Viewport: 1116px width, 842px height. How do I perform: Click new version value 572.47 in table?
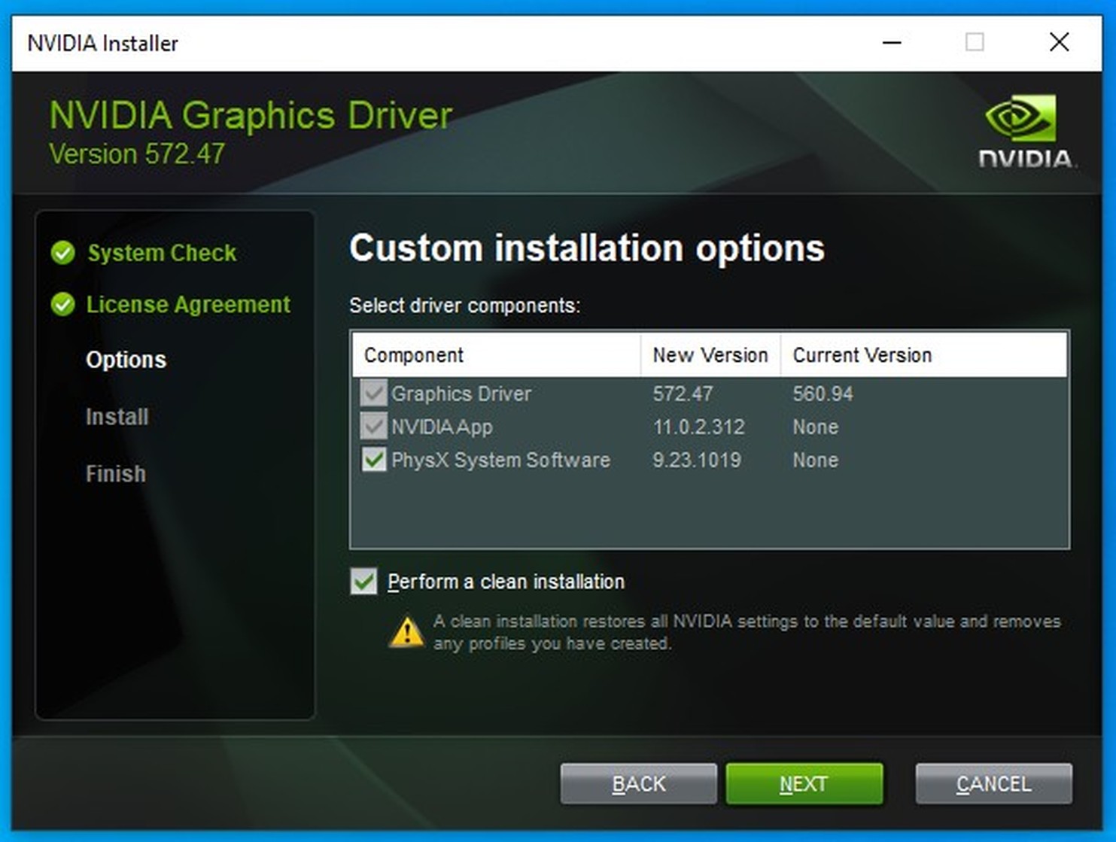[682, 394]
